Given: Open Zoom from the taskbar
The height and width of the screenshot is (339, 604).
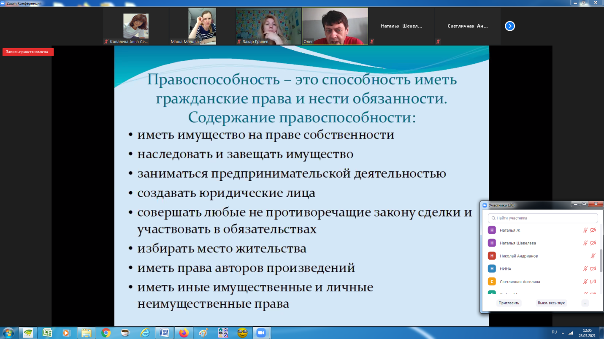Looking at the screenshot, I should [261, 333].
